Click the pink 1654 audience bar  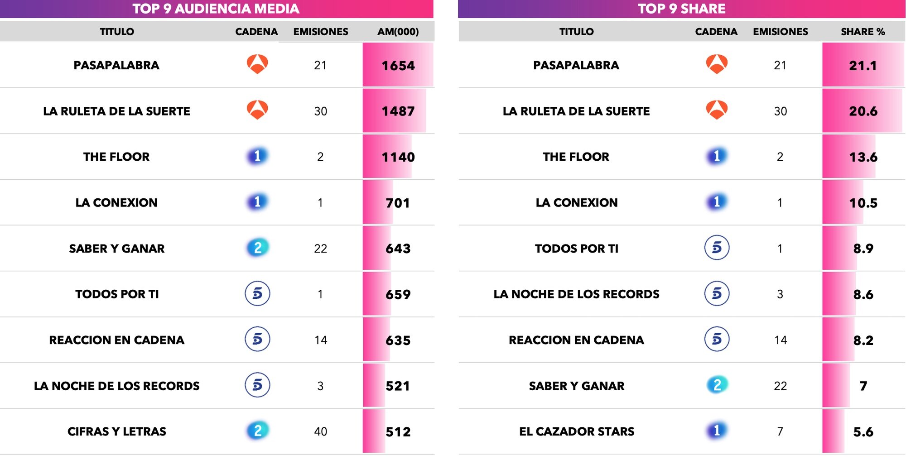pos(398,65)
